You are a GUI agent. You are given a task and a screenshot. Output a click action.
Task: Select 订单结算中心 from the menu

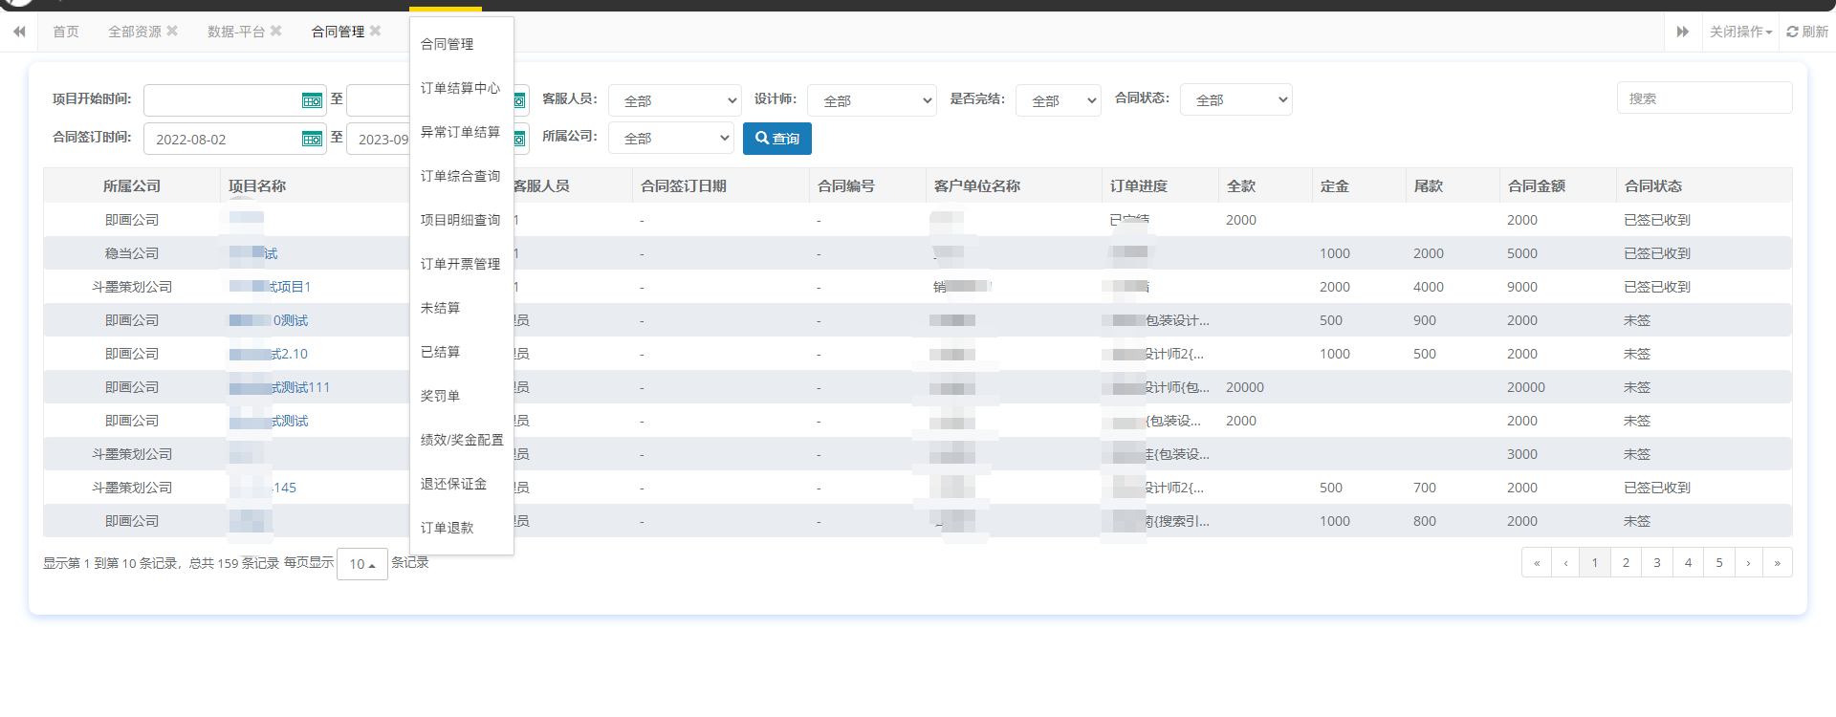(x=460, y=88)
